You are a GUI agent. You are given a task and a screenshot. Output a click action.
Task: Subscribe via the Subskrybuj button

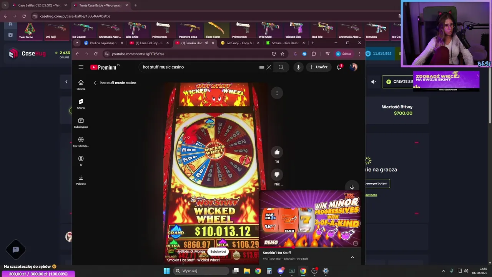pyautogui.click(x=218, y=252)
